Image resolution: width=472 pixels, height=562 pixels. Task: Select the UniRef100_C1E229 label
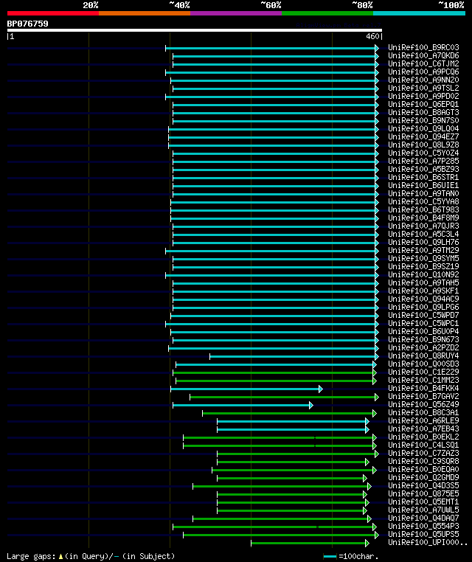[423, 372]
